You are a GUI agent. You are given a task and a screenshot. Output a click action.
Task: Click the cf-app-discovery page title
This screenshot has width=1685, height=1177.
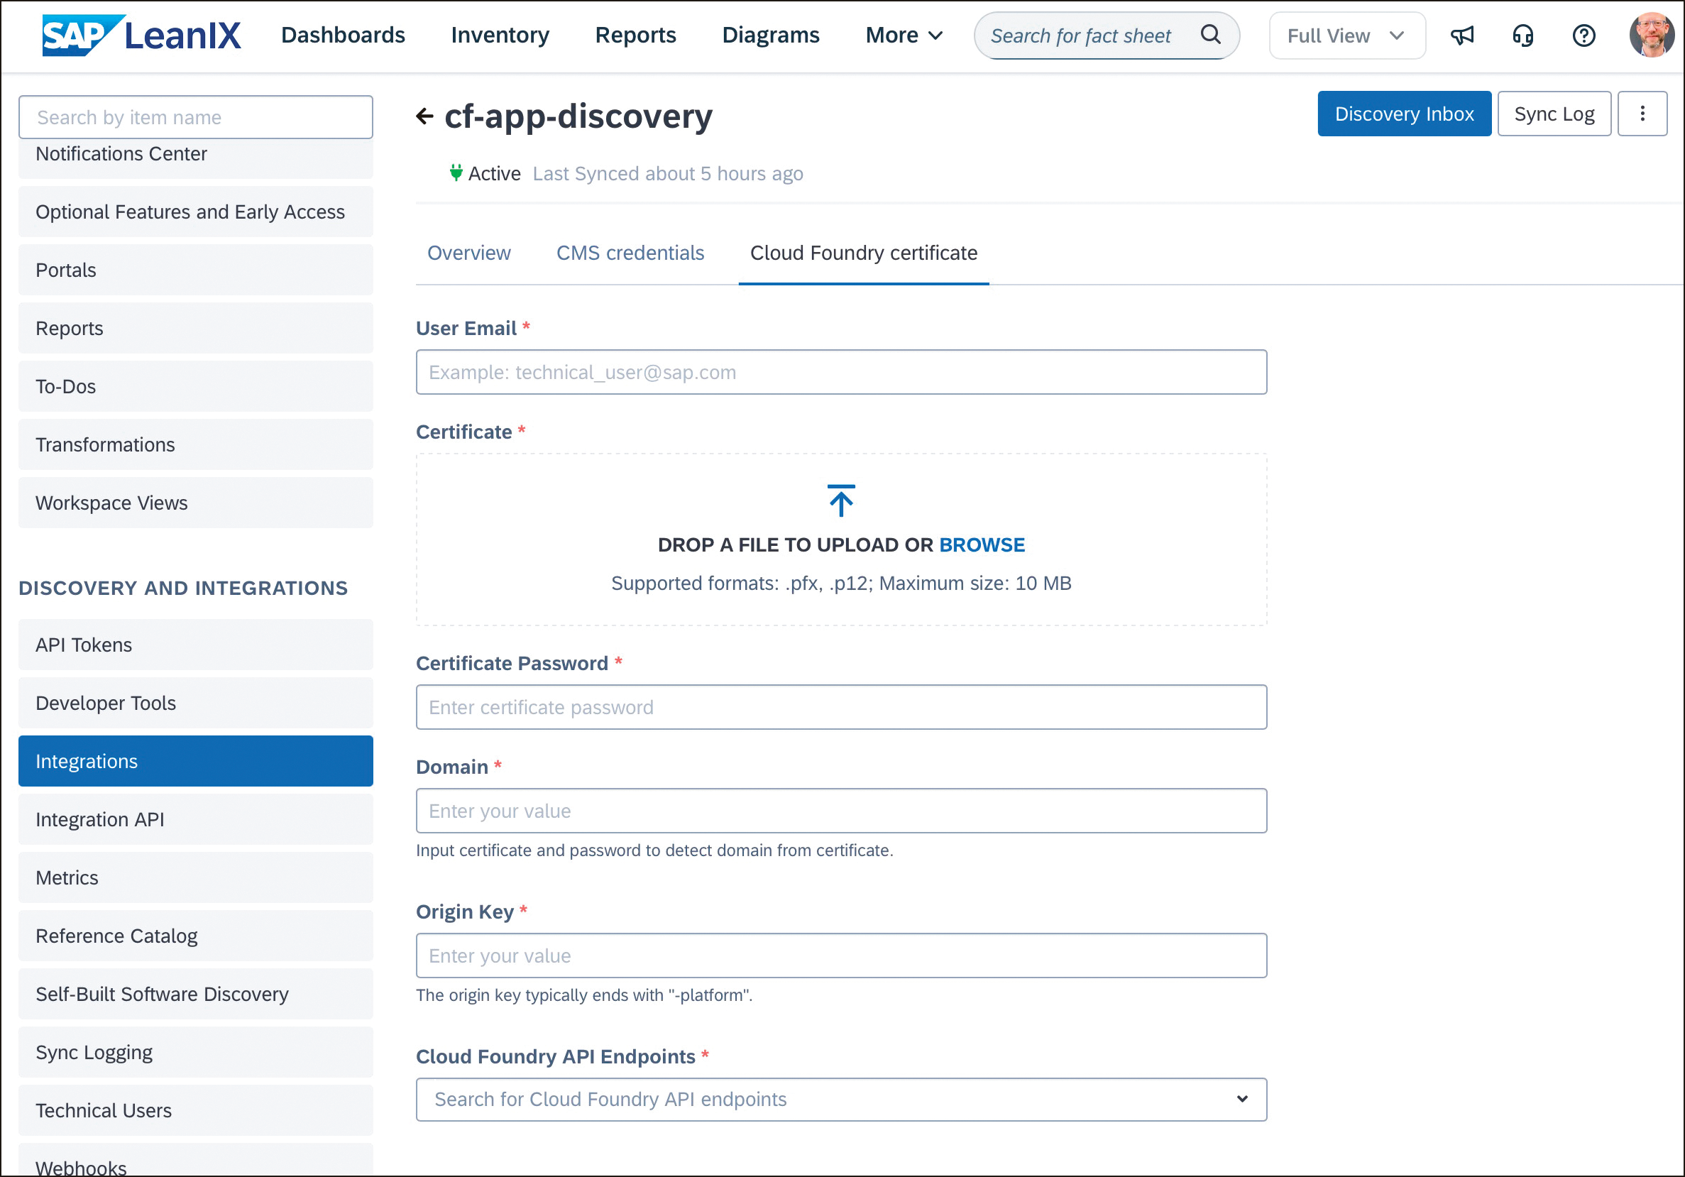pos(578,116)
